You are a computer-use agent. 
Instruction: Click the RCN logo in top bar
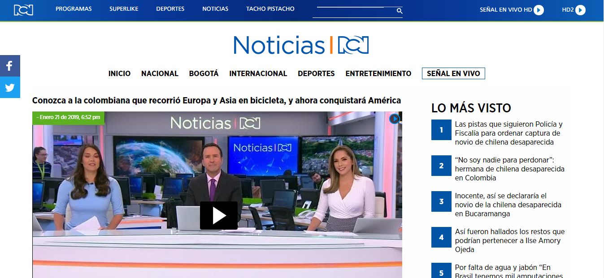[x=23, y=10]
